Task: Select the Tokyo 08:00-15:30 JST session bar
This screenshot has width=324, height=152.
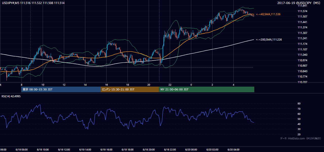Action: pyautogui.click(x=61, y=89)
